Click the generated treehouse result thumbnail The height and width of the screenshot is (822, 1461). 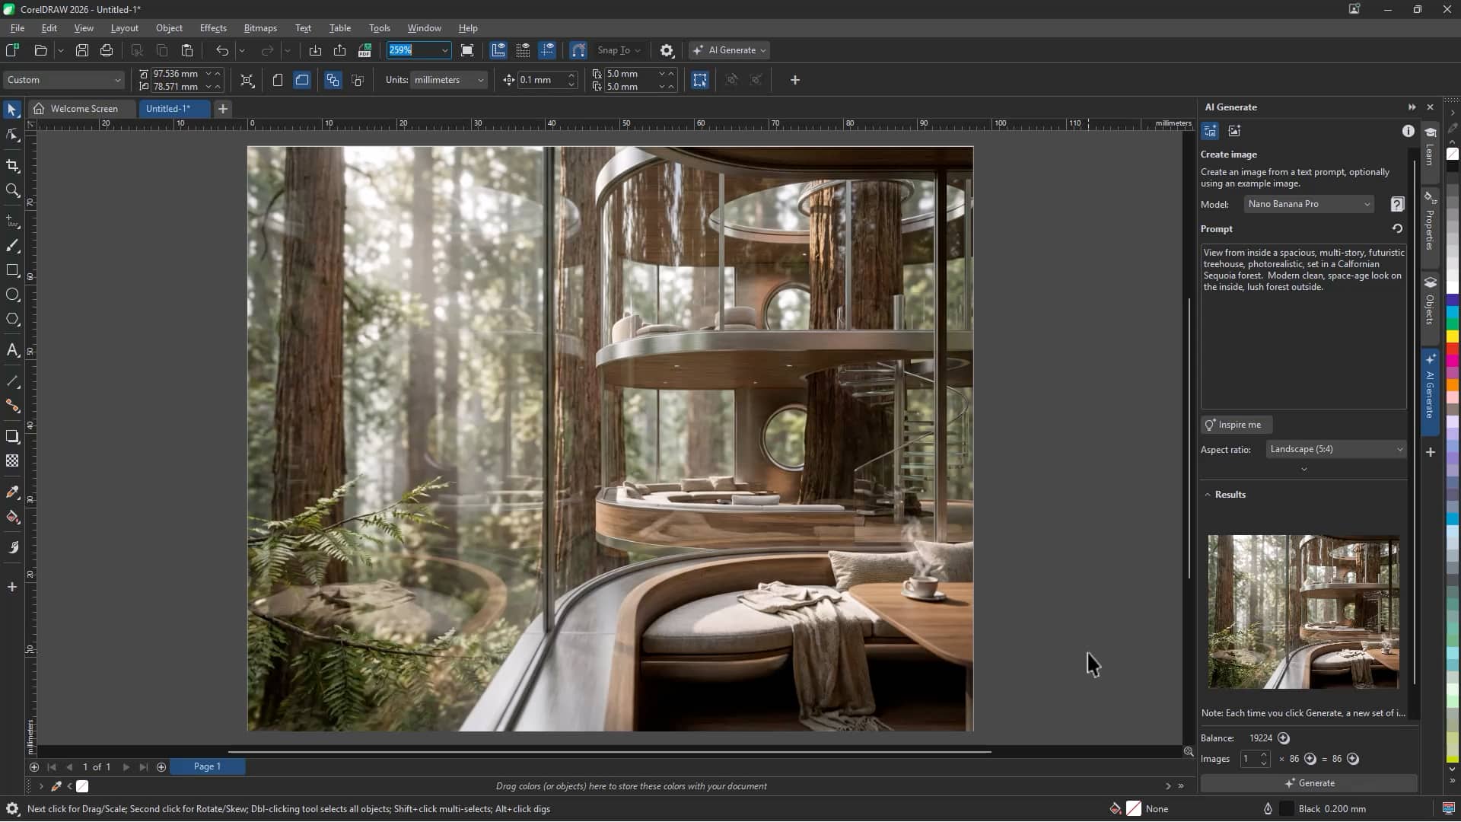tap(1303, 611)
